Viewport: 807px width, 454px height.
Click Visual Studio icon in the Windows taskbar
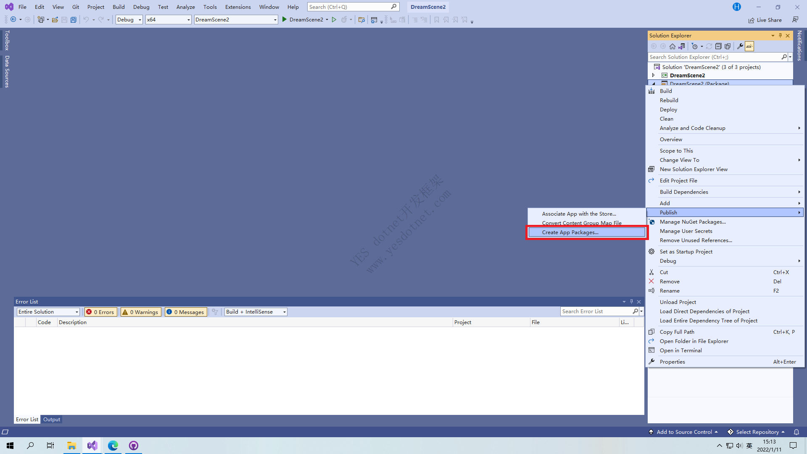(x=92, y=446)
